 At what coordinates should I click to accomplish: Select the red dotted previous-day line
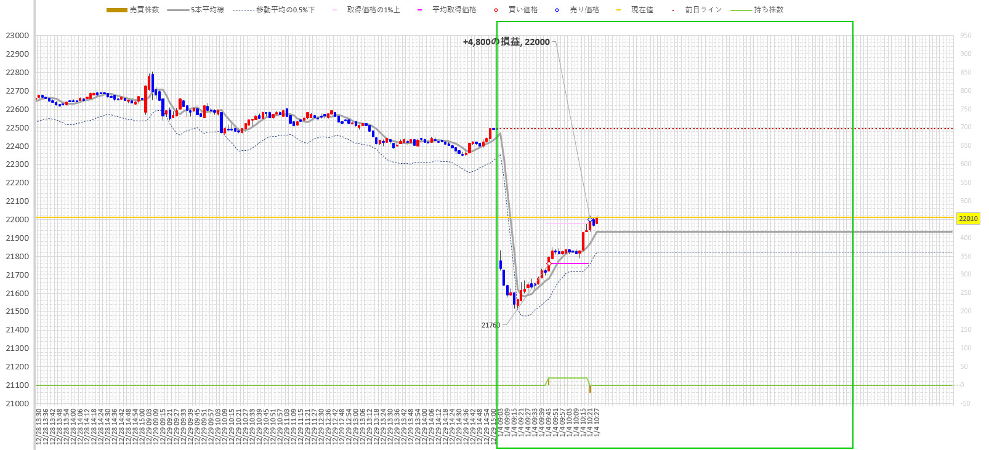point(677,129)
